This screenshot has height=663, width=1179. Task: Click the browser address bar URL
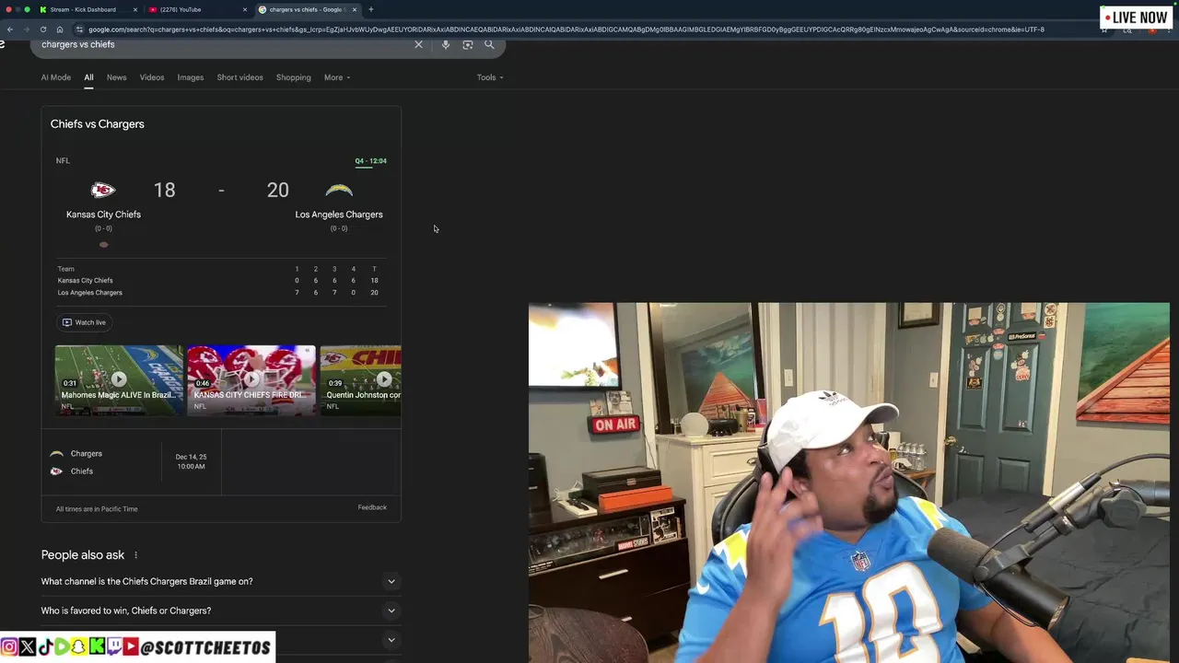click(566, 29)
